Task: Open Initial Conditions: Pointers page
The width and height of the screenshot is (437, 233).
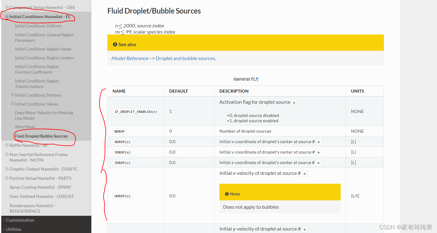Action: (x=38, y=95)
